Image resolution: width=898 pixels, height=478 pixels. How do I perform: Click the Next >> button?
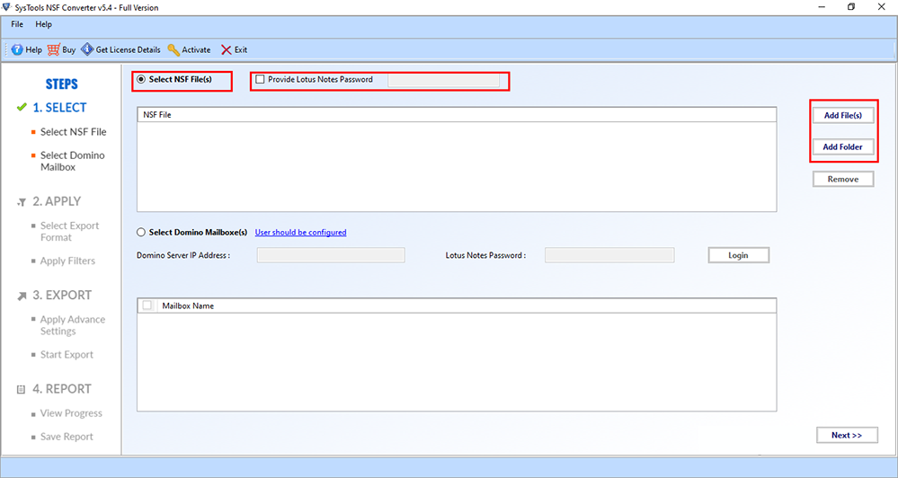tap(847, 435)
